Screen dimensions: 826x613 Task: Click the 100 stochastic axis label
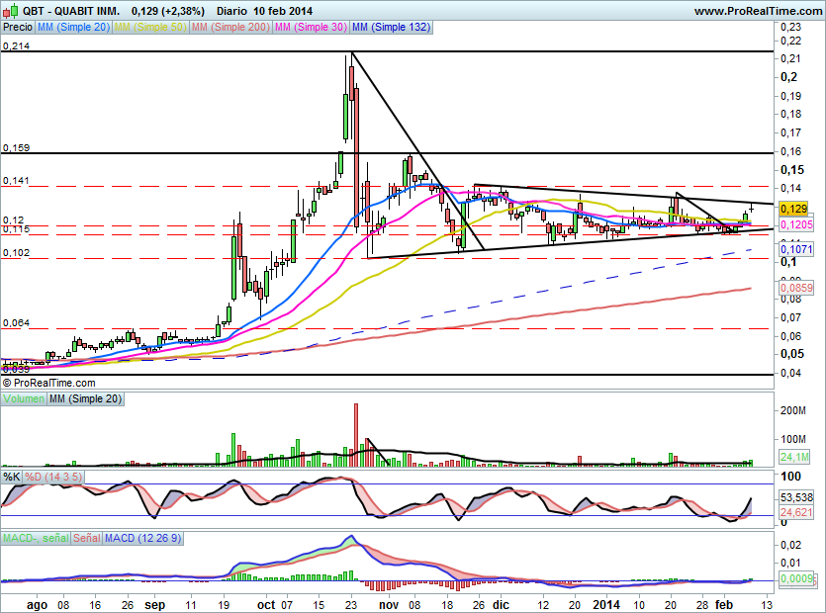pyautogui.click(x=790, y=477)
